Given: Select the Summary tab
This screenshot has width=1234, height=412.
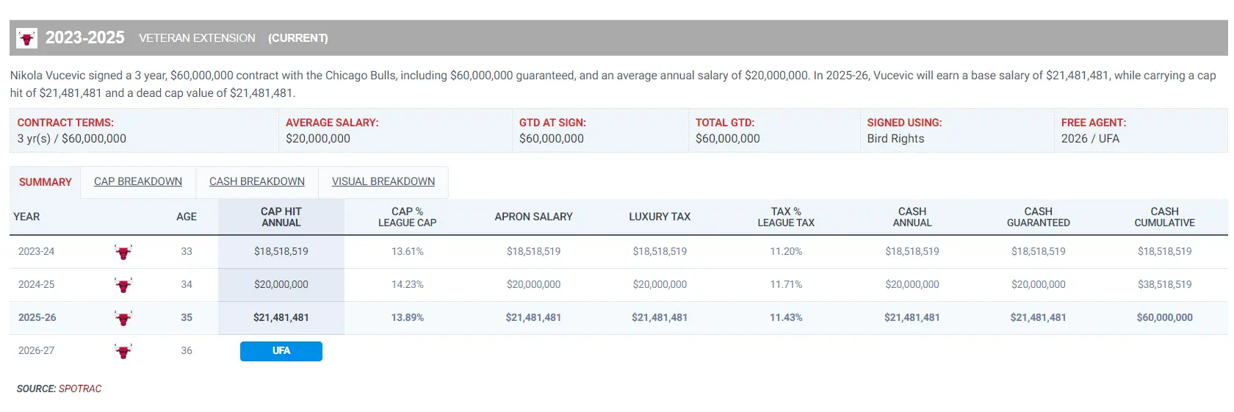Looking at the screenshot, I should pos(46,182).
